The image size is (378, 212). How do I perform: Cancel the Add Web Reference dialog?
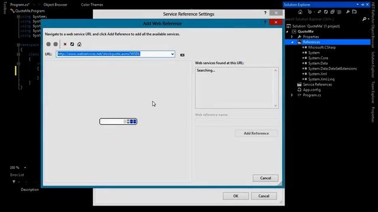pos(265,178)
